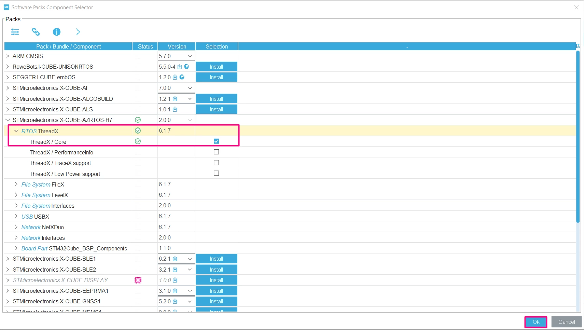This screenshot has height=330, width=584.
Task: Click the Version column header
Action: click(177, 46)
